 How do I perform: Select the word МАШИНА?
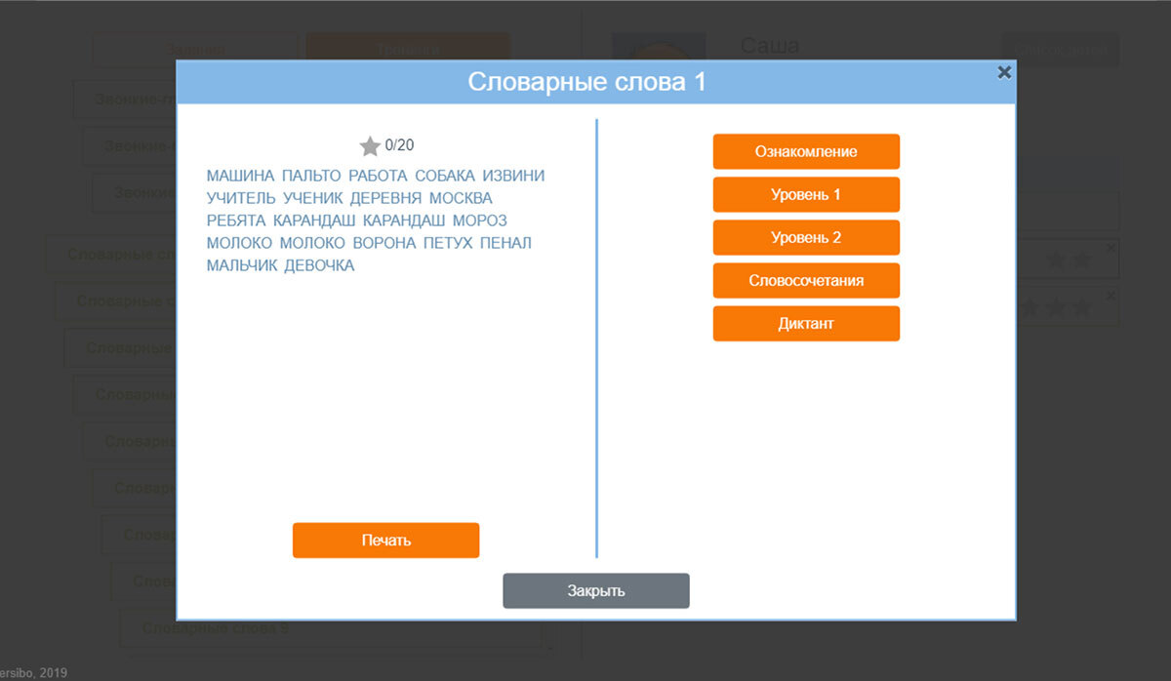240,176
